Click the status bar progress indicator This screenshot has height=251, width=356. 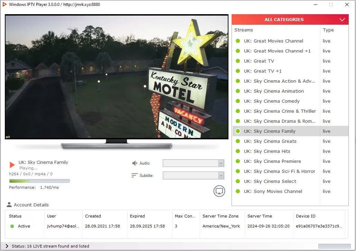[335, 246]
